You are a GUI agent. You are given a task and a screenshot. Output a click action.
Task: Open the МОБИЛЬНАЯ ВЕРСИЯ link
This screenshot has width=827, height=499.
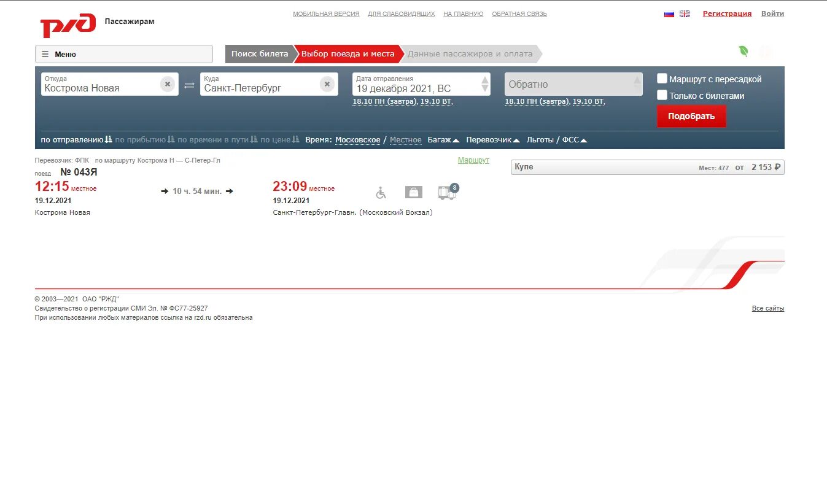point(326,14)
